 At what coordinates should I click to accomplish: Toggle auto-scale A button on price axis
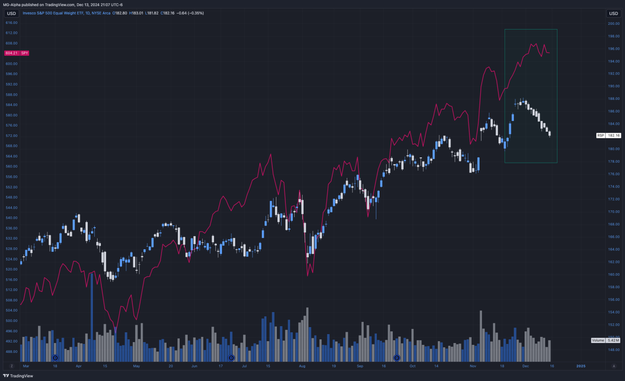click(613, 366)
